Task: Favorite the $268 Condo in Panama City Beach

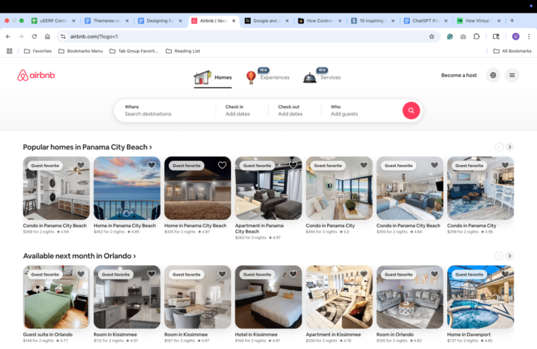Action: (81, 165)
